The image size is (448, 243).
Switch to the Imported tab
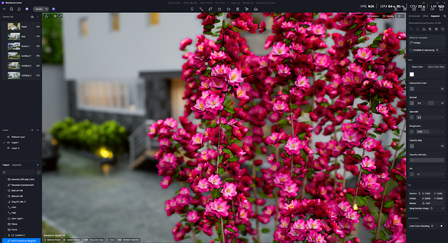(x=17, y=165)
